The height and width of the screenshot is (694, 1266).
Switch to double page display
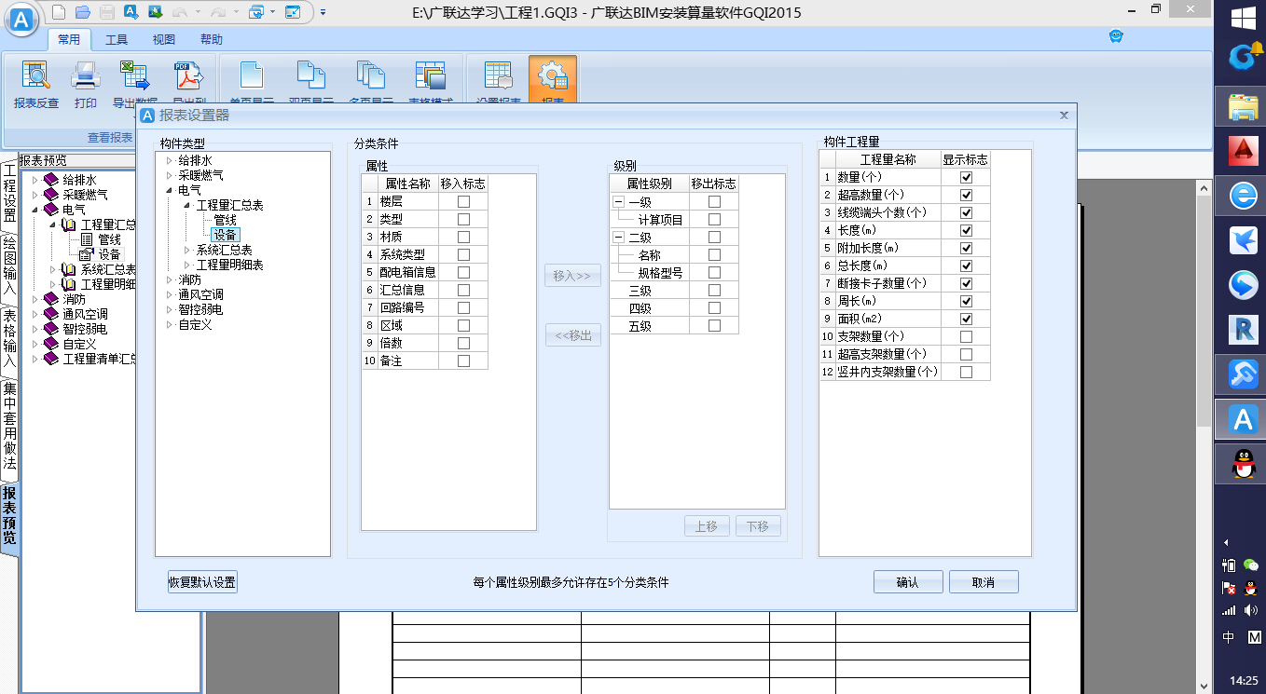[x=311, y=84]
